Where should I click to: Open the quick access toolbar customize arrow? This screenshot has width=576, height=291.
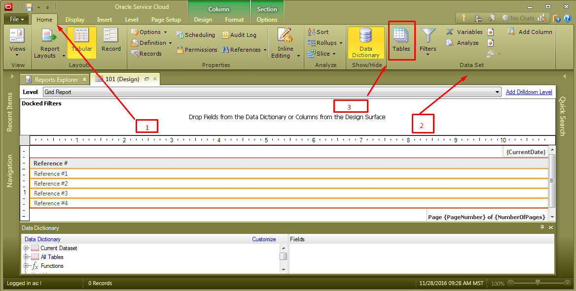tap(47, 7)
